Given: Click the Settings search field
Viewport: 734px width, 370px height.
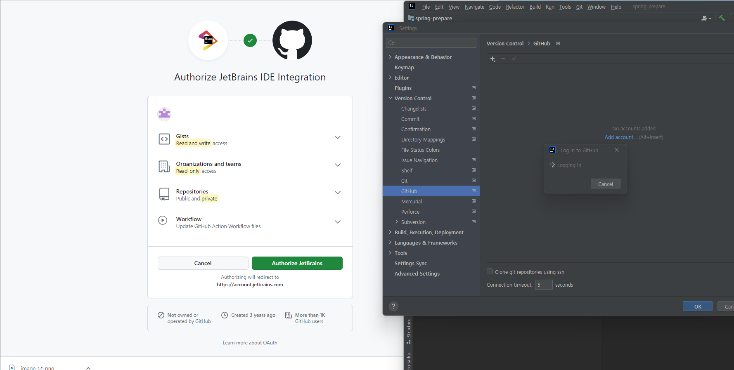Looking at the screenshot, I should pyautogui.click(x=431, y=43).
